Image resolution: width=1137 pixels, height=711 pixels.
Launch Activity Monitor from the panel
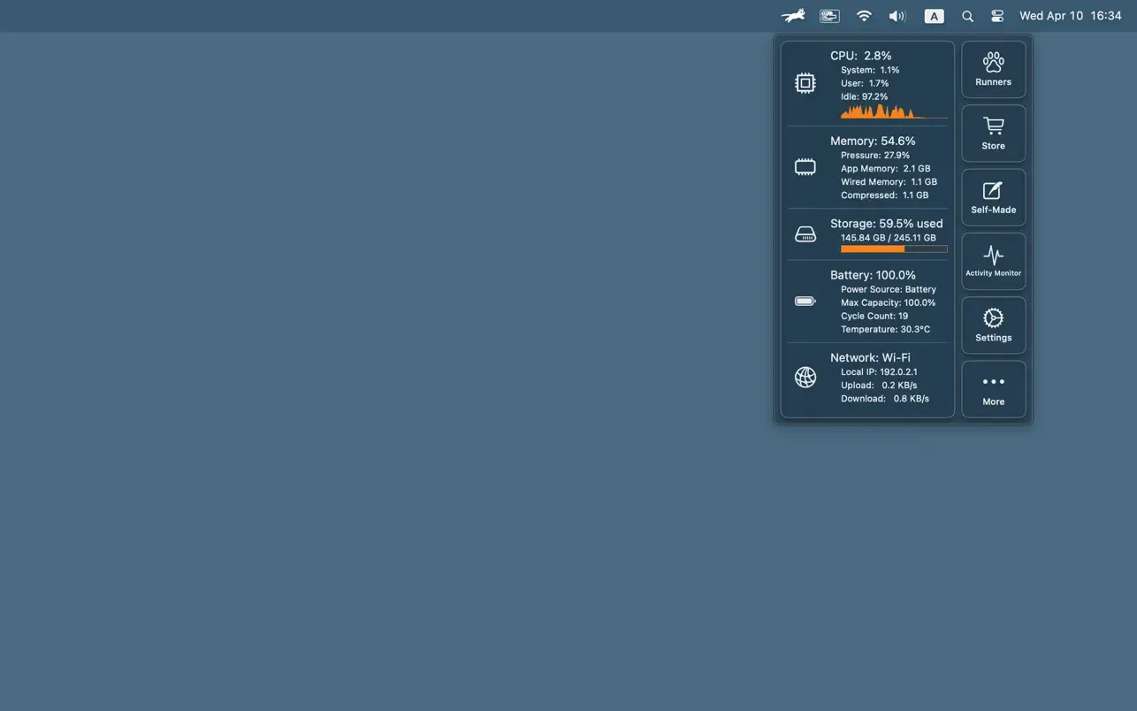pyautogui.click(x=993, y=261)
